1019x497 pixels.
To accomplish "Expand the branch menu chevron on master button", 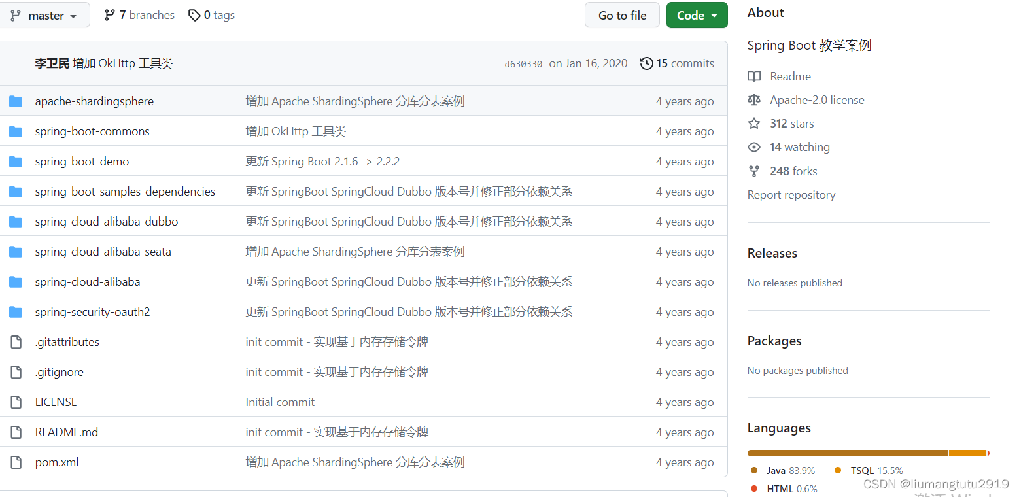I will (74, 14).
